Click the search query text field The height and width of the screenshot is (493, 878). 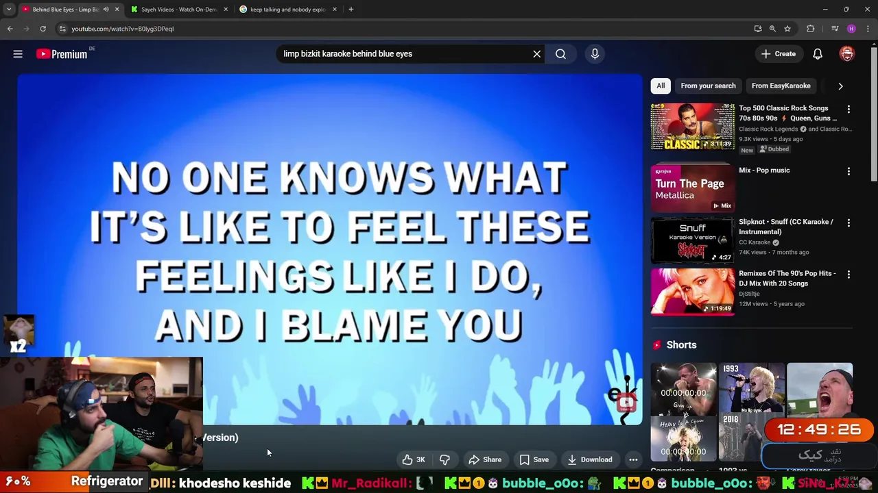coord(403,54)
